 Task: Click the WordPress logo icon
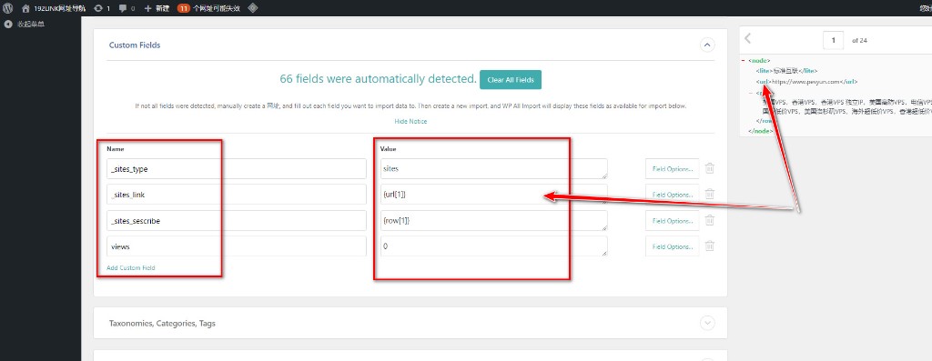point(7,8)
